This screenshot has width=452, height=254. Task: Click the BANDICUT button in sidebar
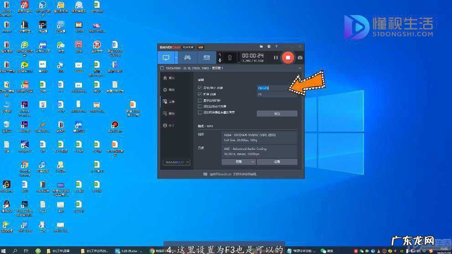[177, 162]
